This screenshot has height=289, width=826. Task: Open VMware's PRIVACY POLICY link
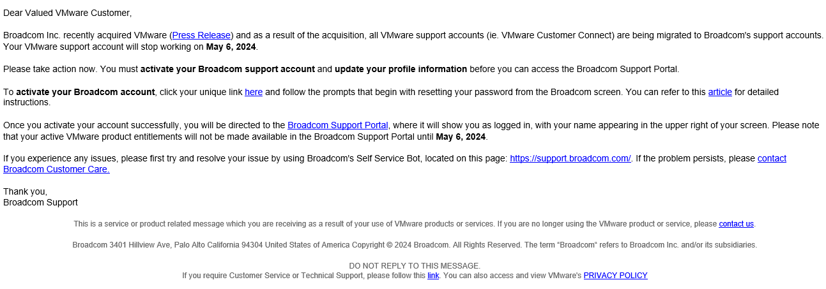[615, 276]
